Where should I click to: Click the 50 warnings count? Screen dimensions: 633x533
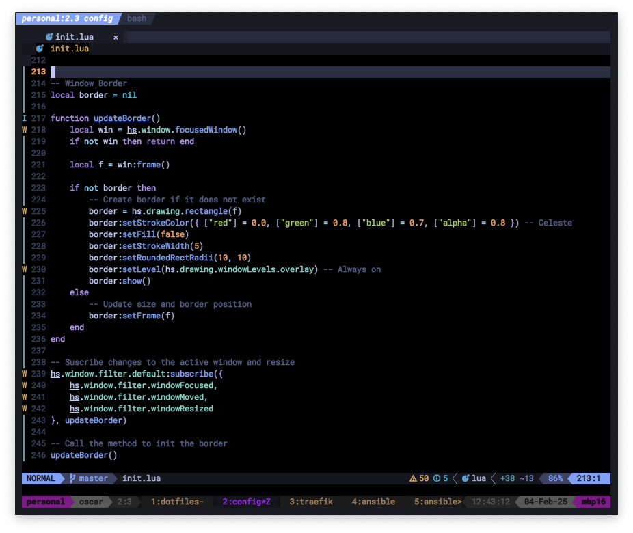click(424, 478)
